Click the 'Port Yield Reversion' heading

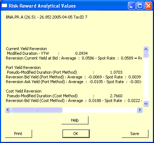(23, 68)
